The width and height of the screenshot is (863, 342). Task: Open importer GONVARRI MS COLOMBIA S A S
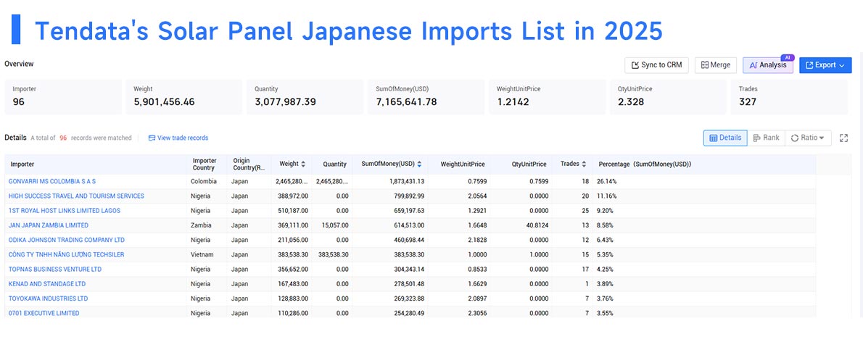(x=52, y=181)
